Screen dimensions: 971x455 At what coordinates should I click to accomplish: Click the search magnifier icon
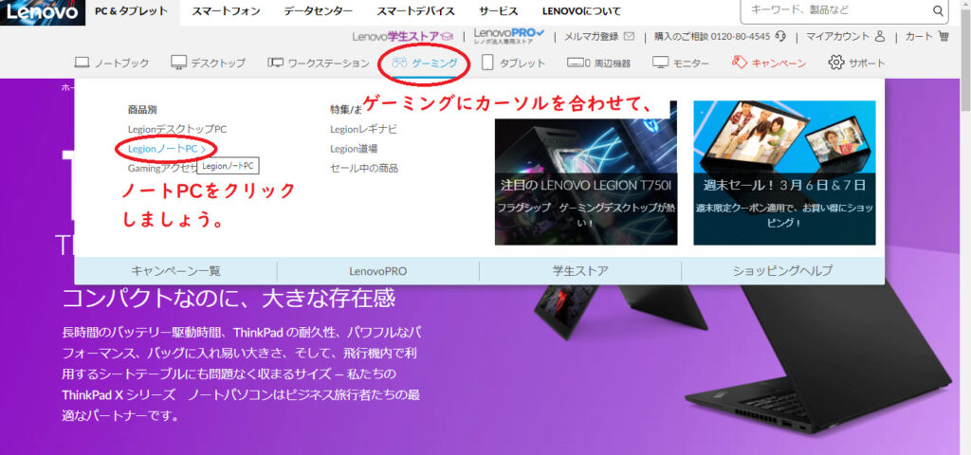click(x=938, y=10)
